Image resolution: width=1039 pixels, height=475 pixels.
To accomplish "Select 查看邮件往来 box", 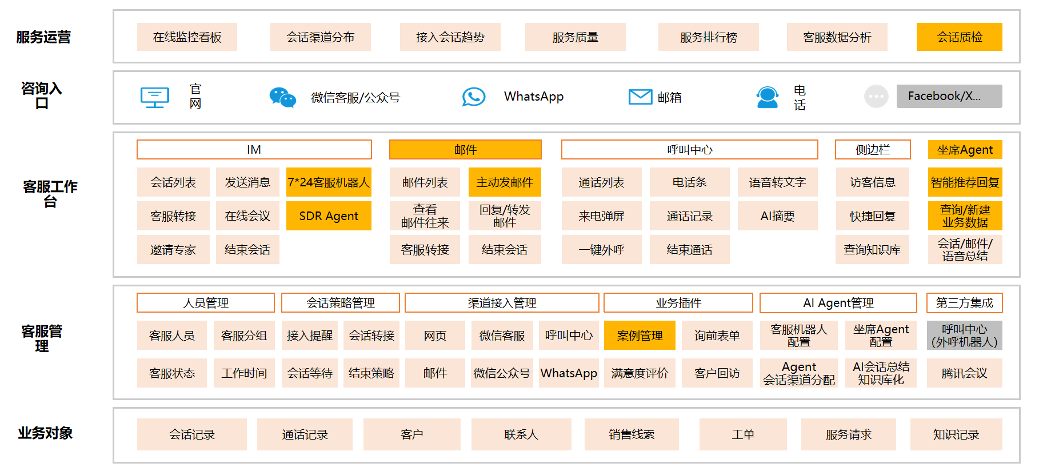I will coord(425,216).
